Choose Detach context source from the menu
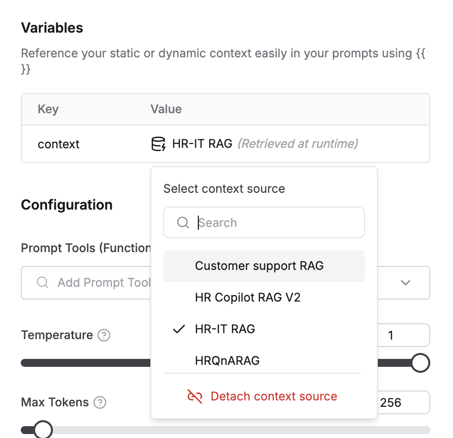 click(x=273, y=396)
